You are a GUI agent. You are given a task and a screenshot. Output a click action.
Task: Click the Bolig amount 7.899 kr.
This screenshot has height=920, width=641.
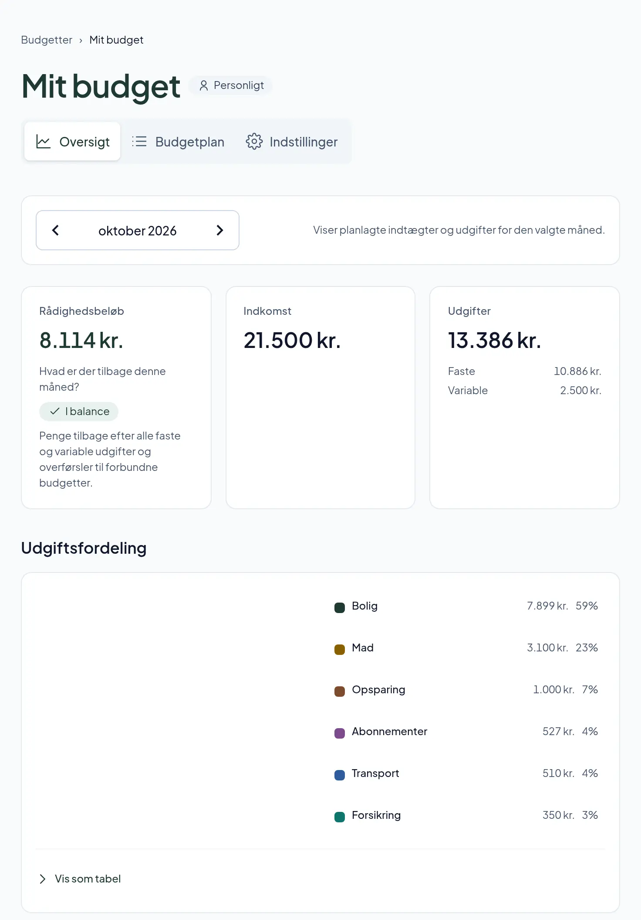tap(547, 606)
